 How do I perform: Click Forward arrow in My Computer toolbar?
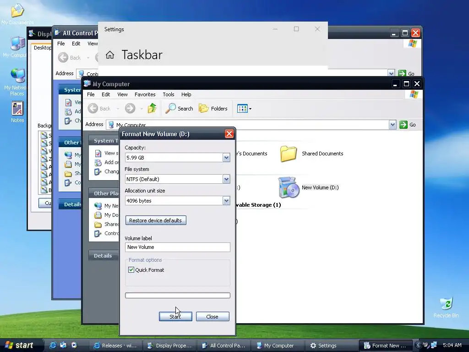click(130, 108)
